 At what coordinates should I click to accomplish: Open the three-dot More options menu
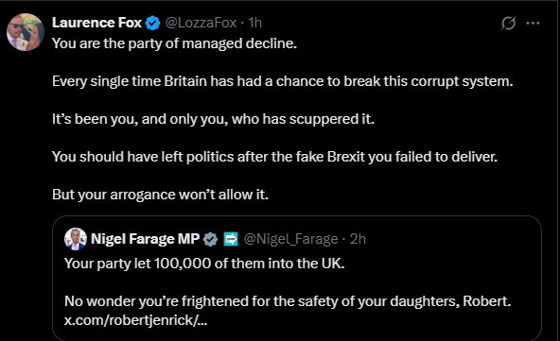click(533, 24)
